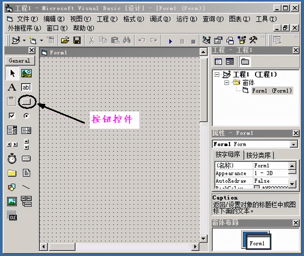Open the object dropdown showing Form1 Form
The height and width of the screenshot is (256, 304).
(294, 144)
